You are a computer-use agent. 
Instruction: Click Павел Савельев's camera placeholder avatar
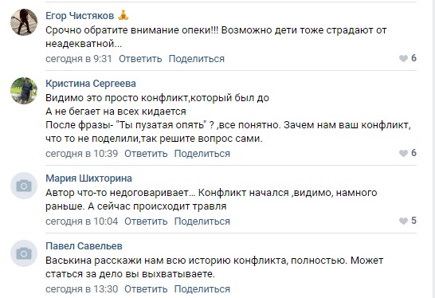tap(24, 253)
